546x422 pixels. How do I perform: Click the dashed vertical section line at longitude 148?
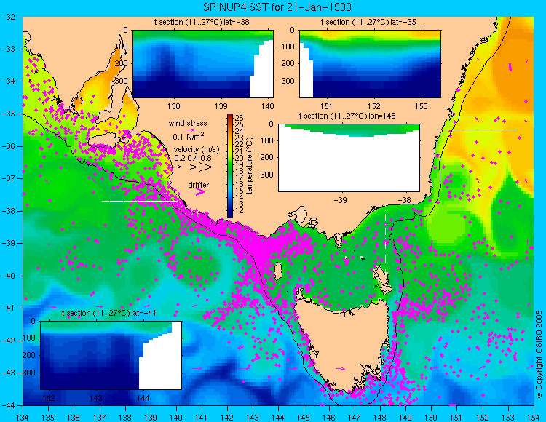point(385,240)
